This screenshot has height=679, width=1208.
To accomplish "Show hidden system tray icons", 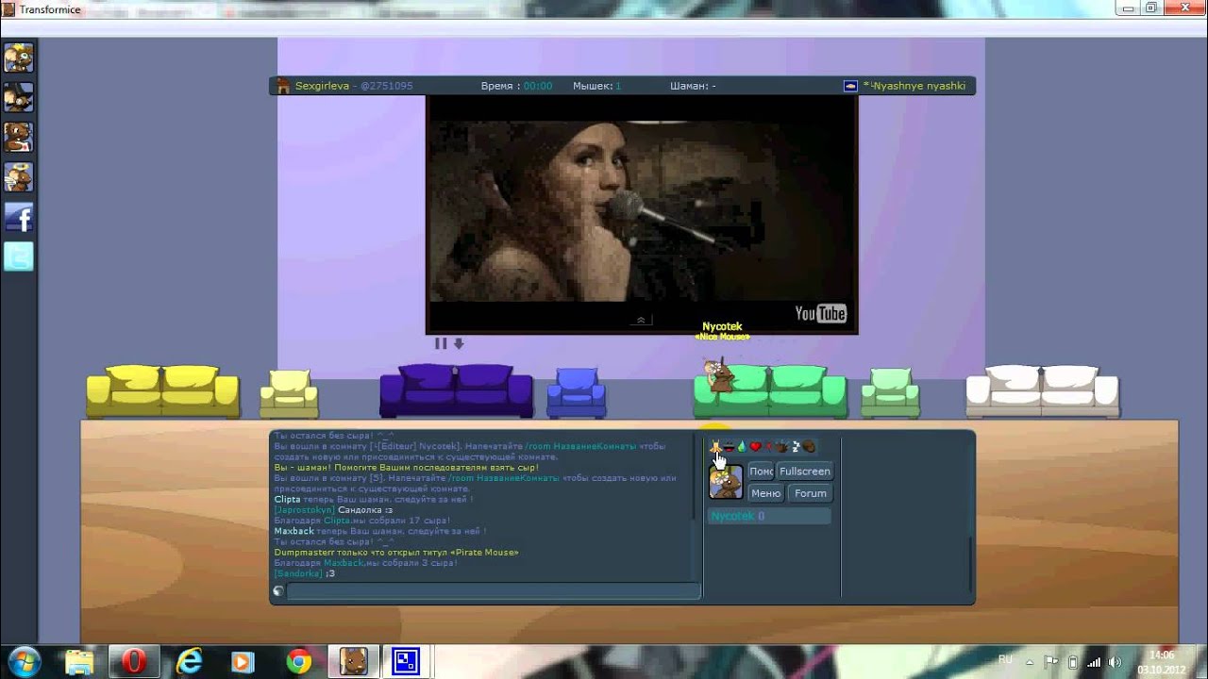I will pyautogui.click(x=1029, y=661).
